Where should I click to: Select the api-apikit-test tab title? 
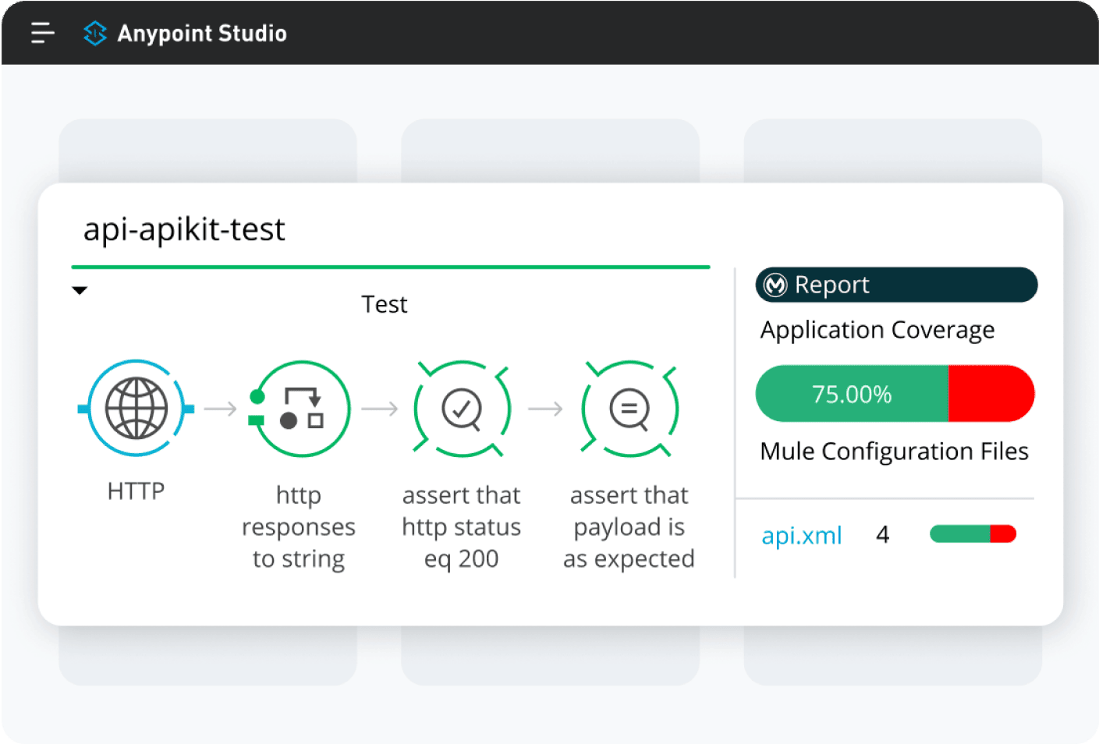(184, 230)
